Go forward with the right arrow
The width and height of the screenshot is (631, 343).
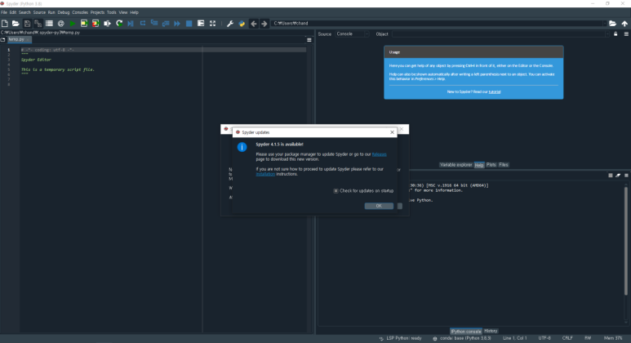(264, 24)
